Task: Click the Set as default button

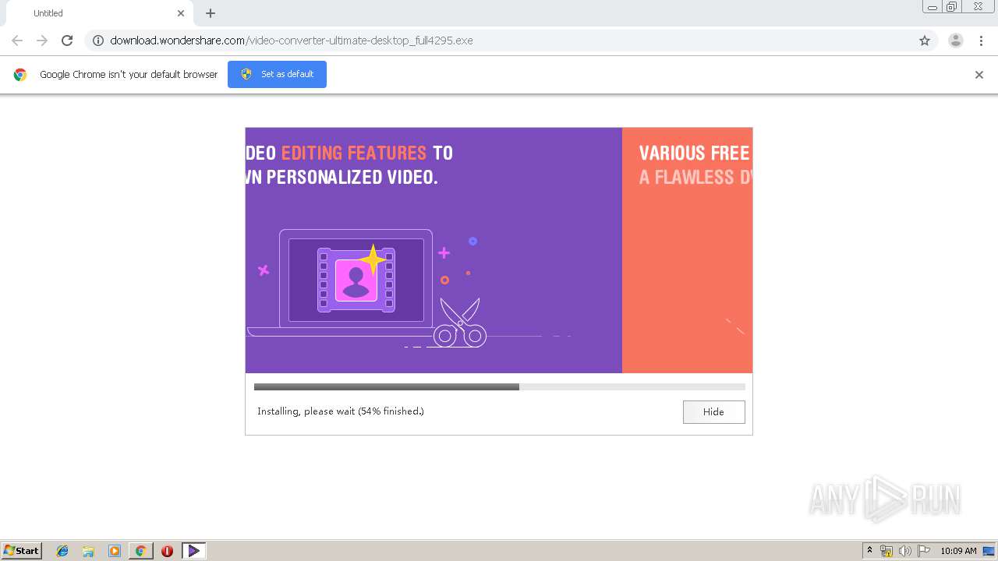Action: point(277,74)
